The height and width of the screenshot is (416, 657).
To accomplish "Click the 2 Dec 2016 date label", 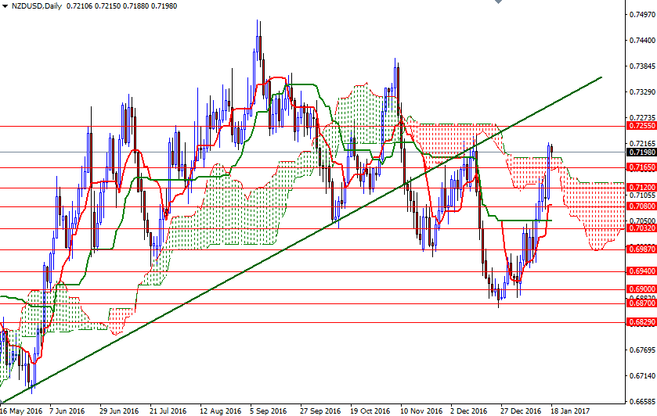I will tap(469, 411).
